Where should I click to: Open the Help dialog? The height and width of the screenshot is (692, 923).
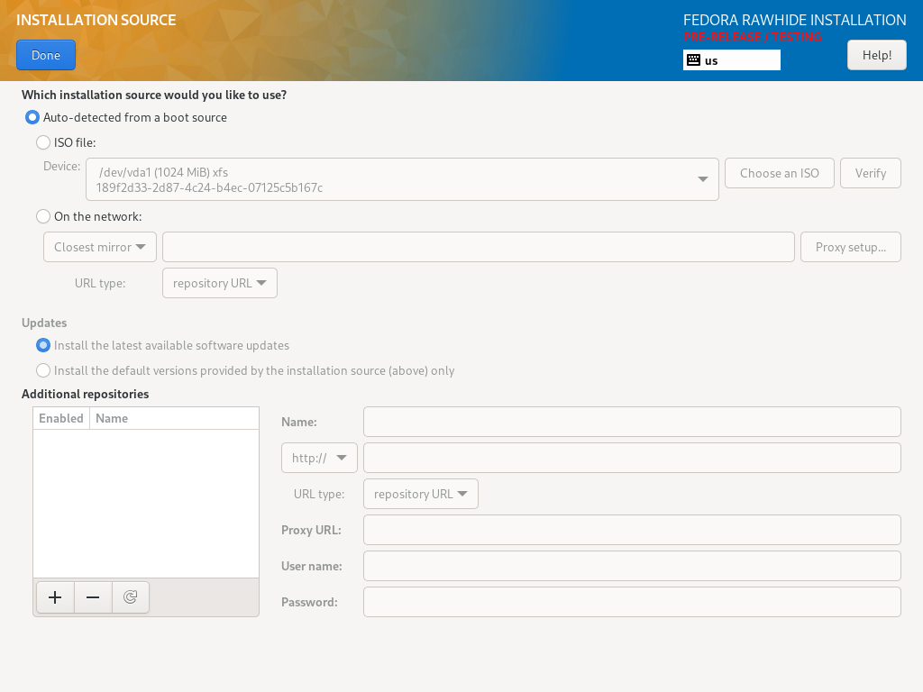876,55
